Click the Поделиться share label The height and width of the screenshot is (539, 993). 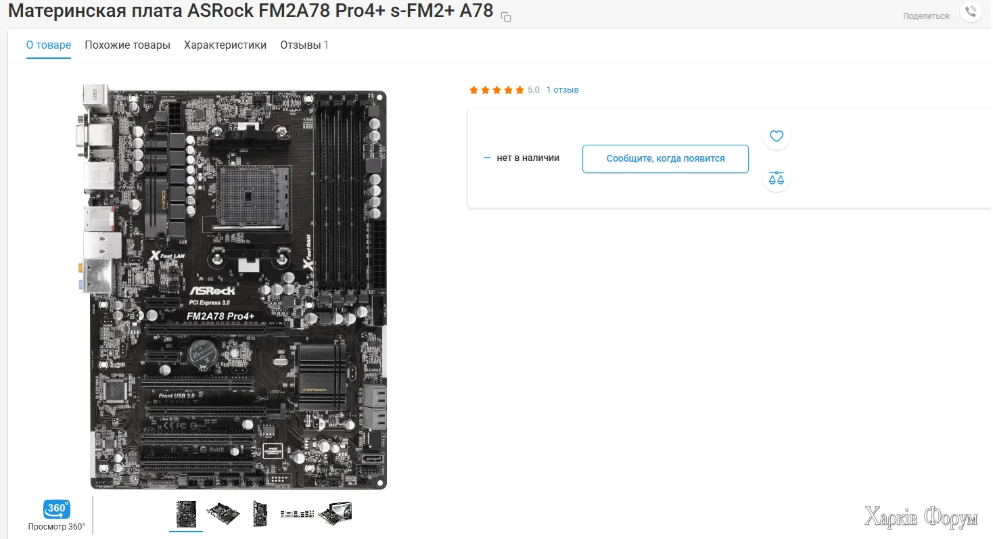point(927,16)
